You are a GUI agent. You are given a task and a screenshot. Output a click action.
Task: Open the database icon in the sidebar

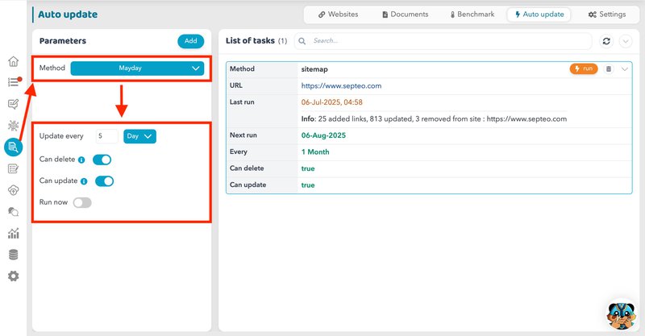point(13,255)
